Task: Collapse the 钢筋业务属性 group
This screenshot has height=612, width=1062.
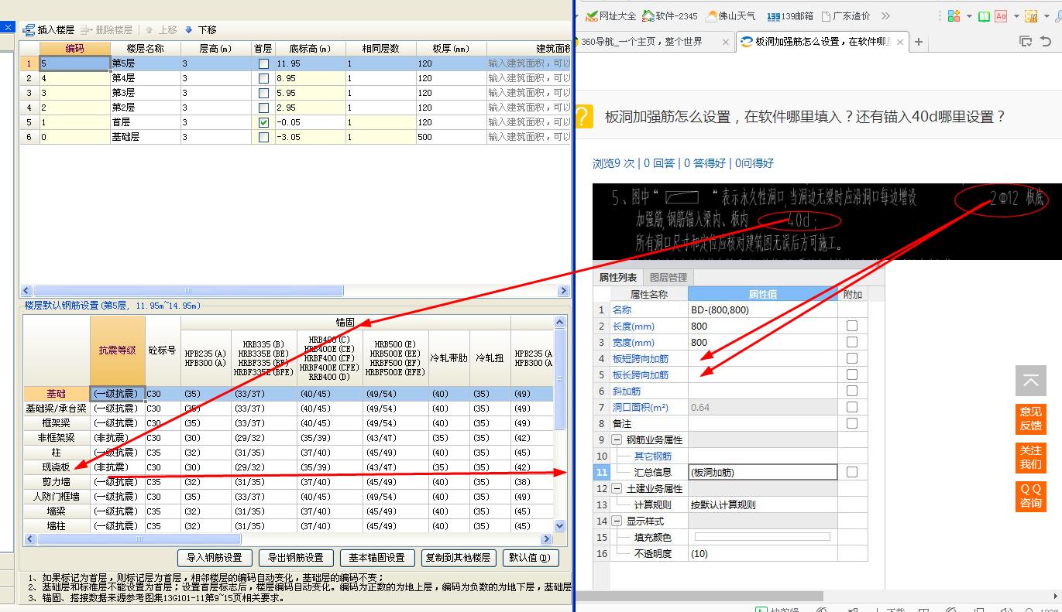Action: pyautogui.click(x=617, y=439)
